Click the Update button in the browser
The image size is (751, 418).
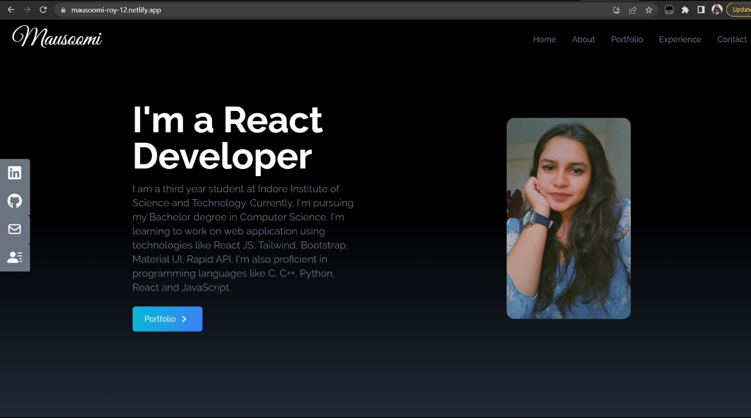coord(741,9)
